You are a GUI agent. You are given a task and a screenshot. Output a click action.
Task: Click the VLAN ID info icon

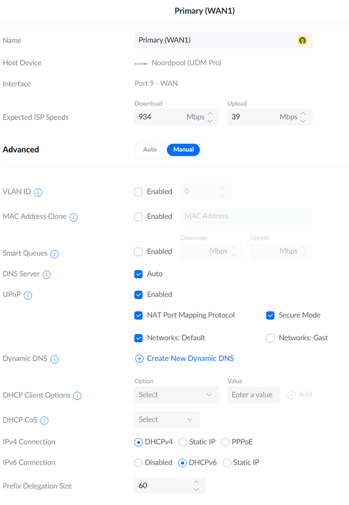[38, 193]
